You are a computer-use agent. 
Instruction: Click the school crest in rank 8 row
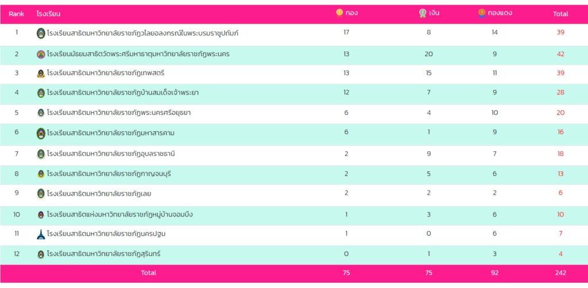41,174
